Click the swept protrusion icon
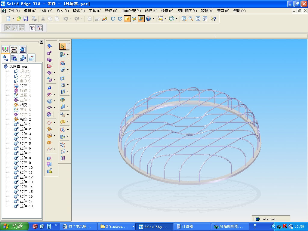Screen dimensions: 308x231 [63, 70]
